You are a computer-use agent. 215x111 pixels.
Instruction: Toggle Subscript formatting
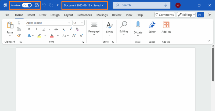coord(64,29)
